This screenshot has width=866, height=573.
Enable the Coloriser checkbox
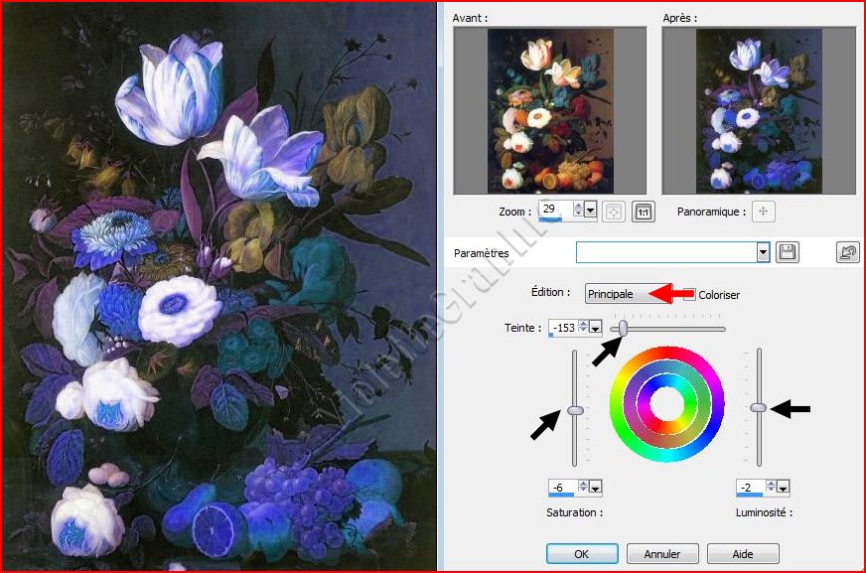click(691, 294)
